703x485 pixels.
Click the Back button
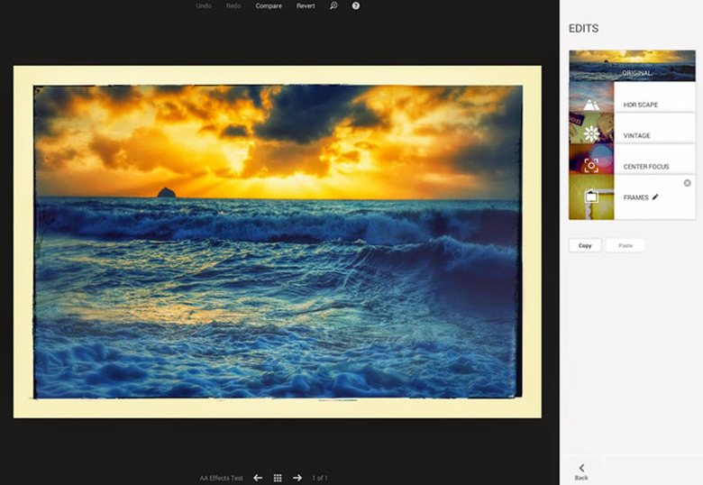pos(581,471)
